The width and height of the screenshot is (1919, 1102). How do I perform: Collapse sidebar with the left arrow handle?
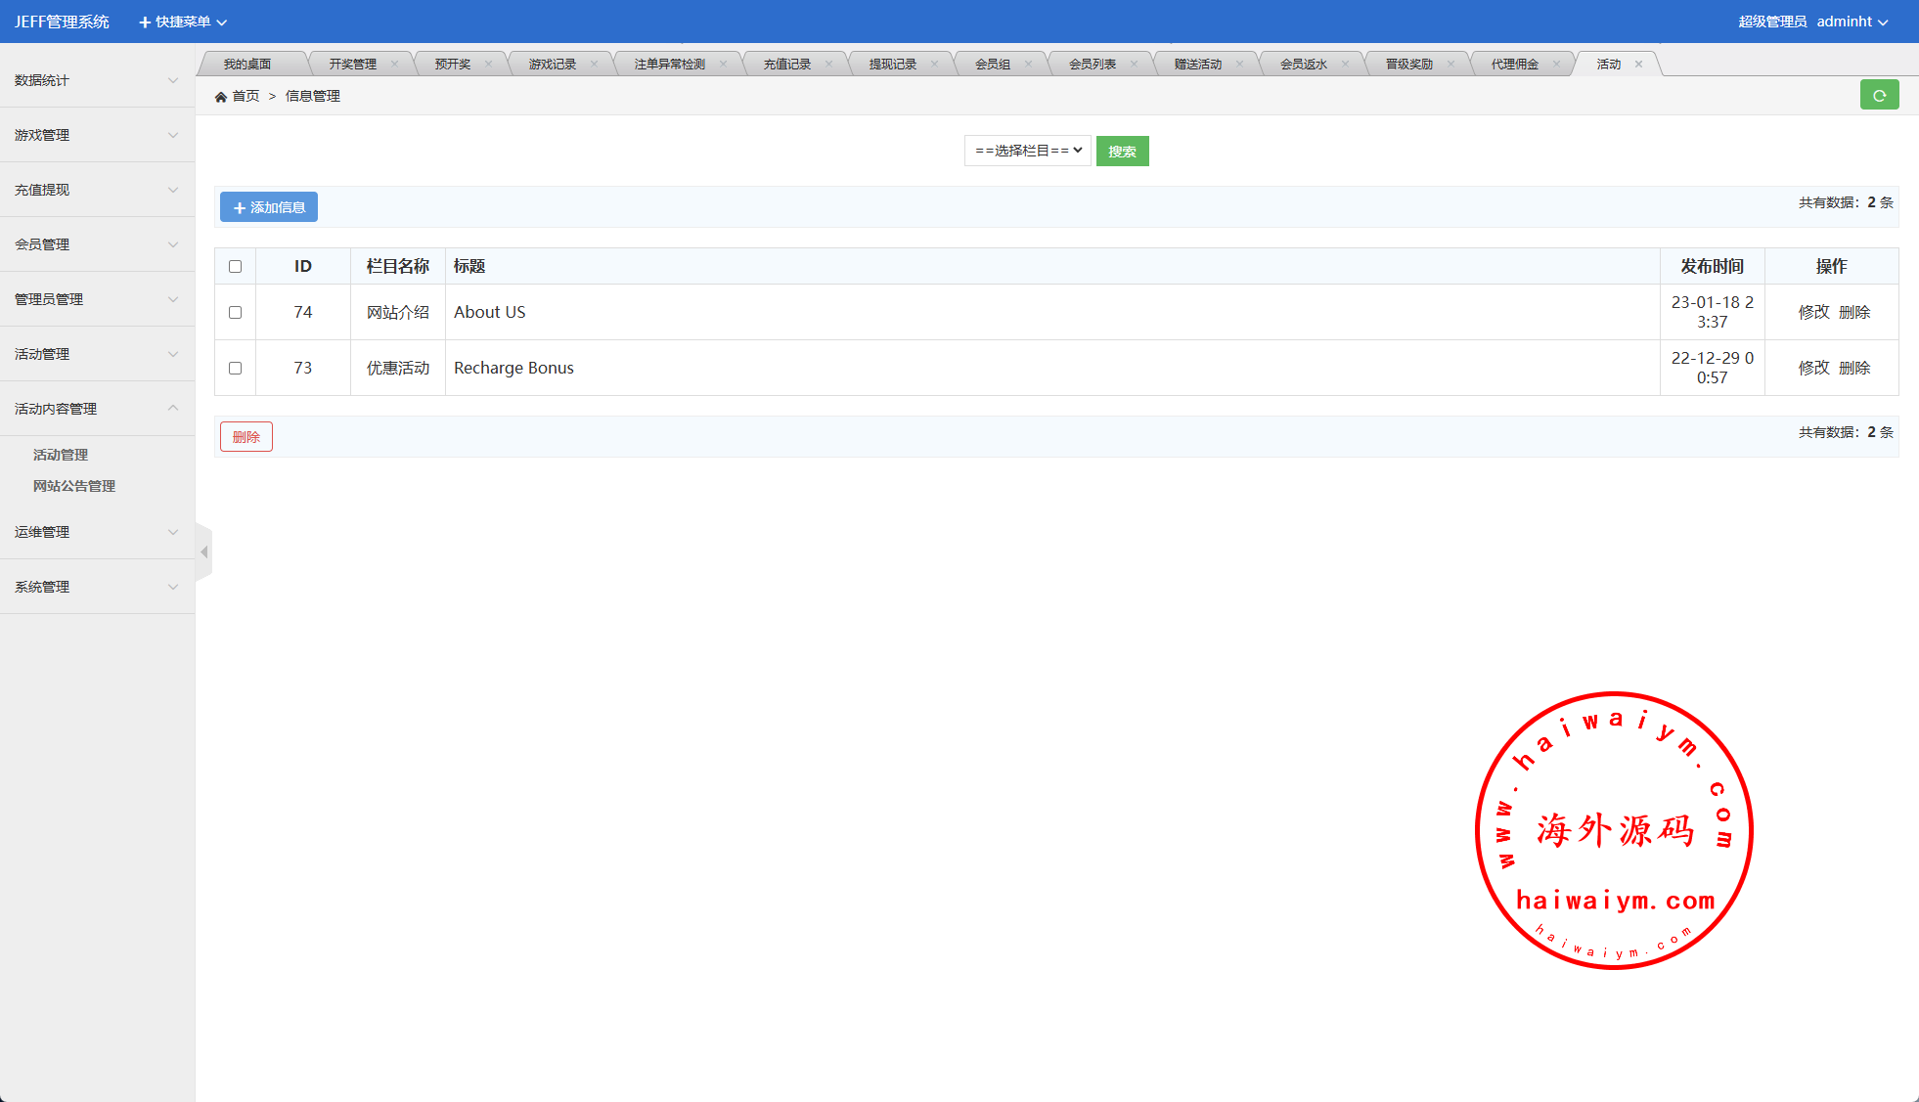(203, 552)
